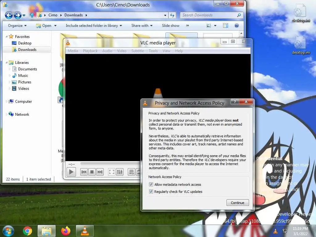
Task: Select Desktop under Favorites
Action: click(25, 43)
